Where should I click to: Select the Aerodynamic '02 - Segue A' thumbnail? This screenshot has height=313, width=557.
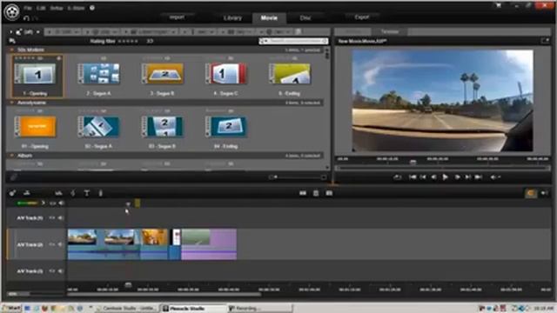tap(98, 127)
